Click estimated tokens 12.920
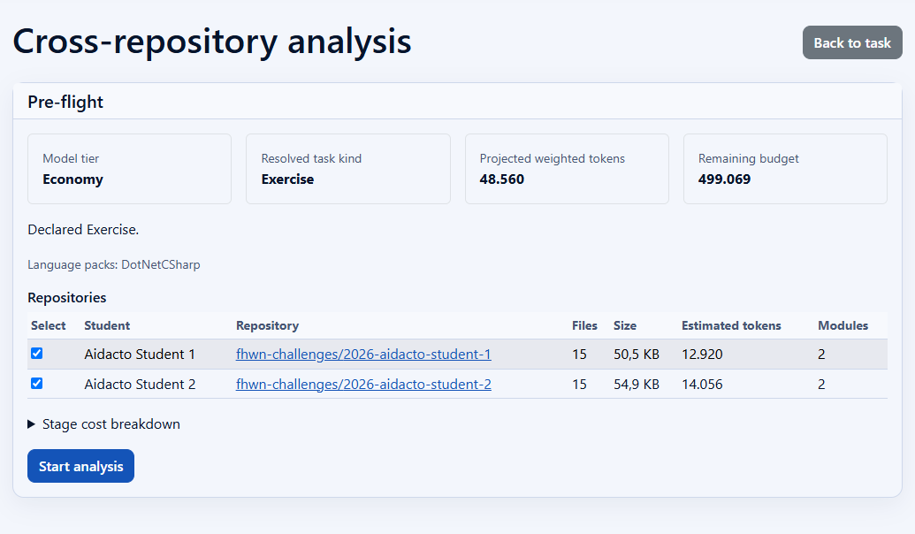 tap(702, 355)
